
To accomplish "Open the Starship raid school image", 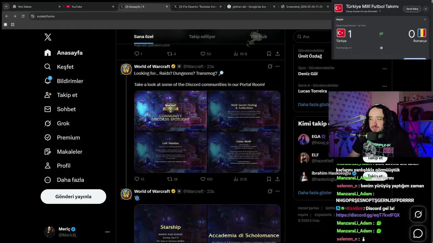I will [x=170, y=224].
